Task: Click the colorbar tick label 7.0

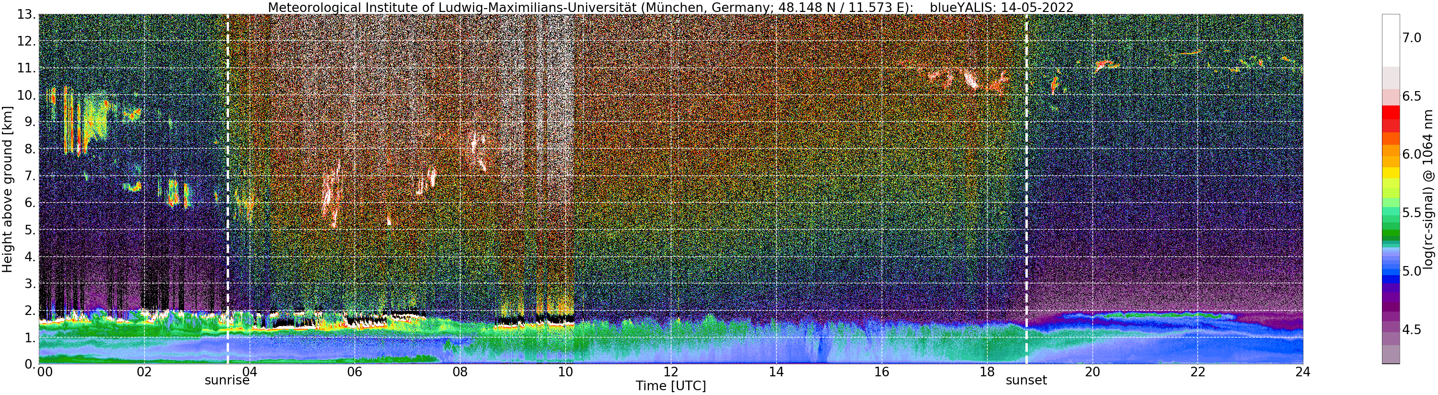Action: click(x=1412, y=38)
